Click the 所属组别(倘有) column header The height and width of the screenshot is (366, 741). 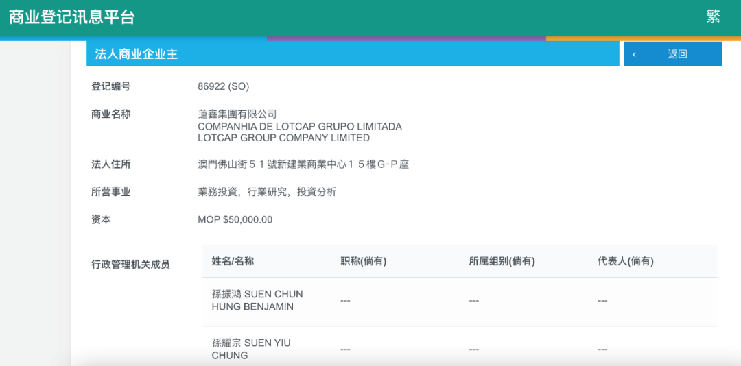tap(502, 261)
